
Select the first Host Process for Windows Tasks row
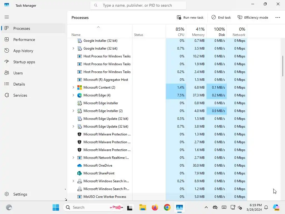pos(157,56)
